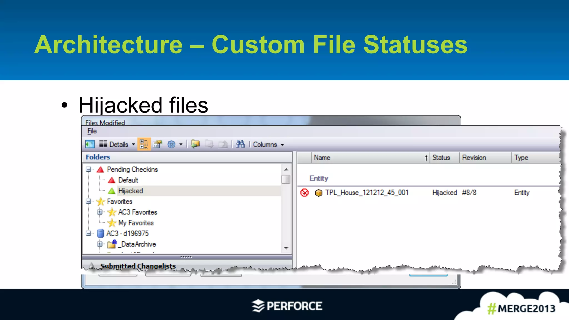Click red triangle icon beside Pending Checkins

pyautogui.click(x=100, y=169)
